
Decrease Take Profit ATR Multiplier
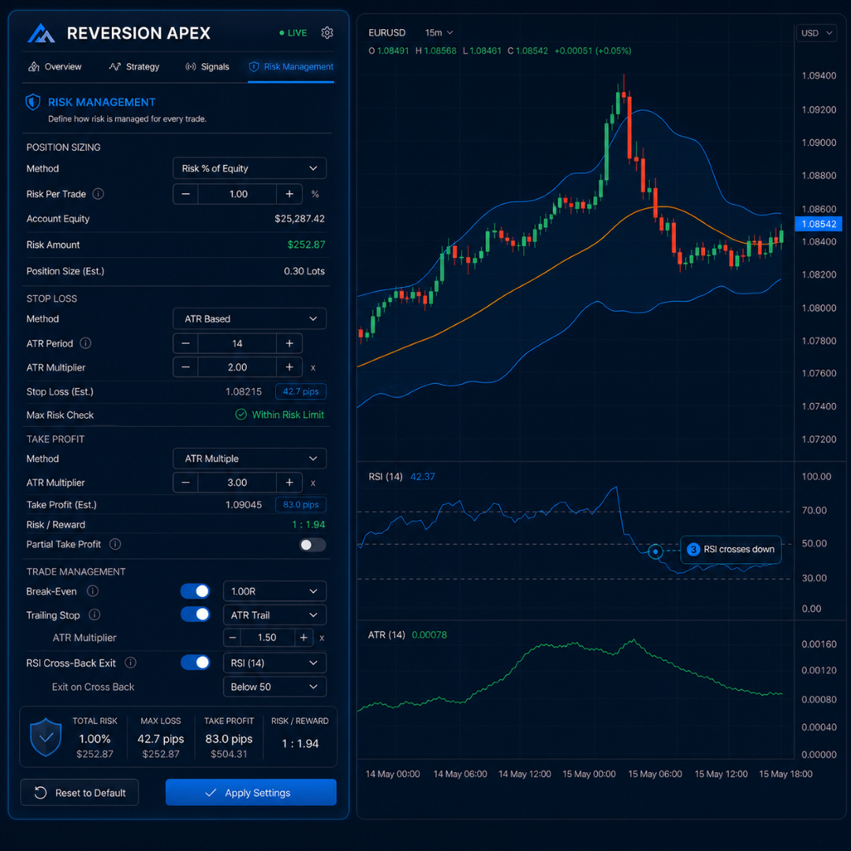[185, 483]
